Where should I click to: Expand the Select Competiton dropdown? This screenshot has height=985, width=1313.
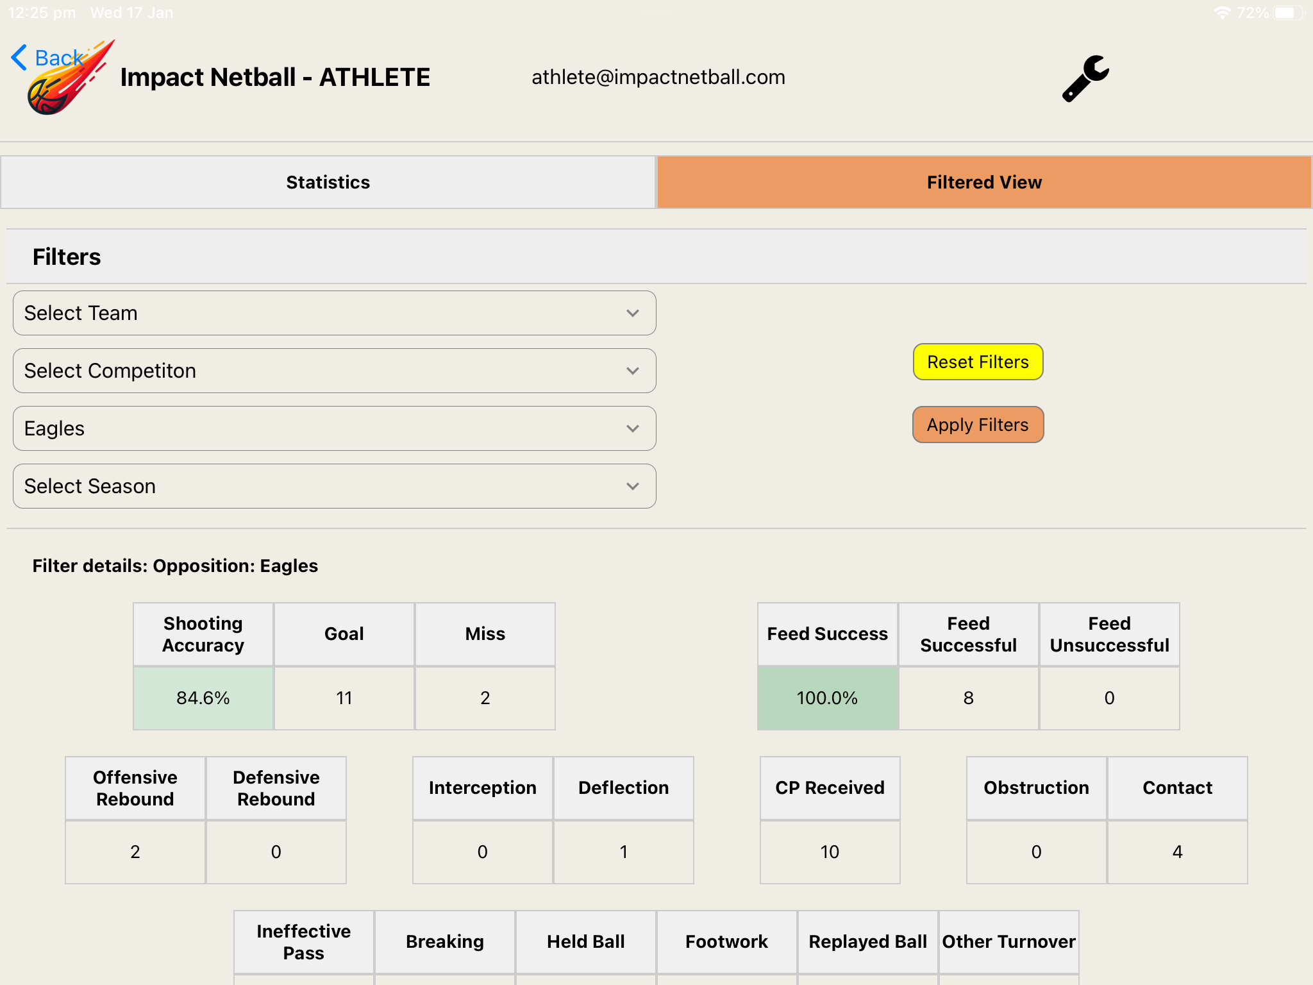coord(334,371)
